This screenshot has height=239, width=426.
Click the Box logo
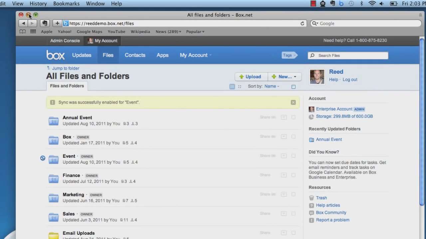[x=55, y=55]
